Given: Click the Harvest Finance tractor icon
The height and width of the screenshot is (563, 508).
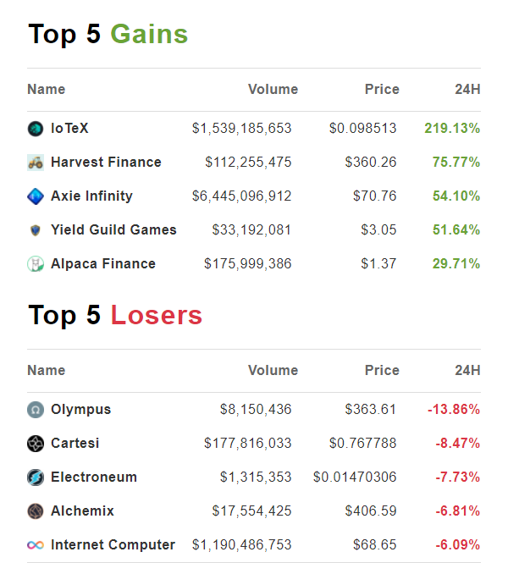Looking at the screenshot, I should click(x=35, y=163).
